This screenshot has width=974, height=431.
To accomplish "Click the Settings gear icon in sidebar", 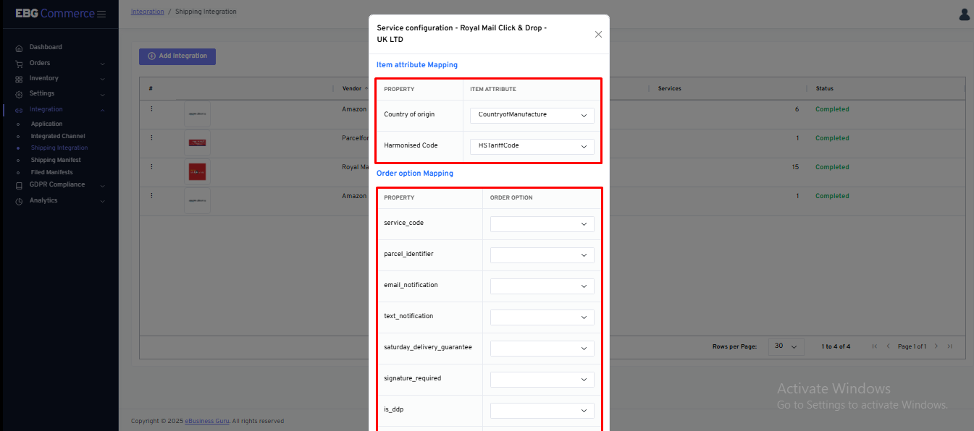I will coord(19,94).
